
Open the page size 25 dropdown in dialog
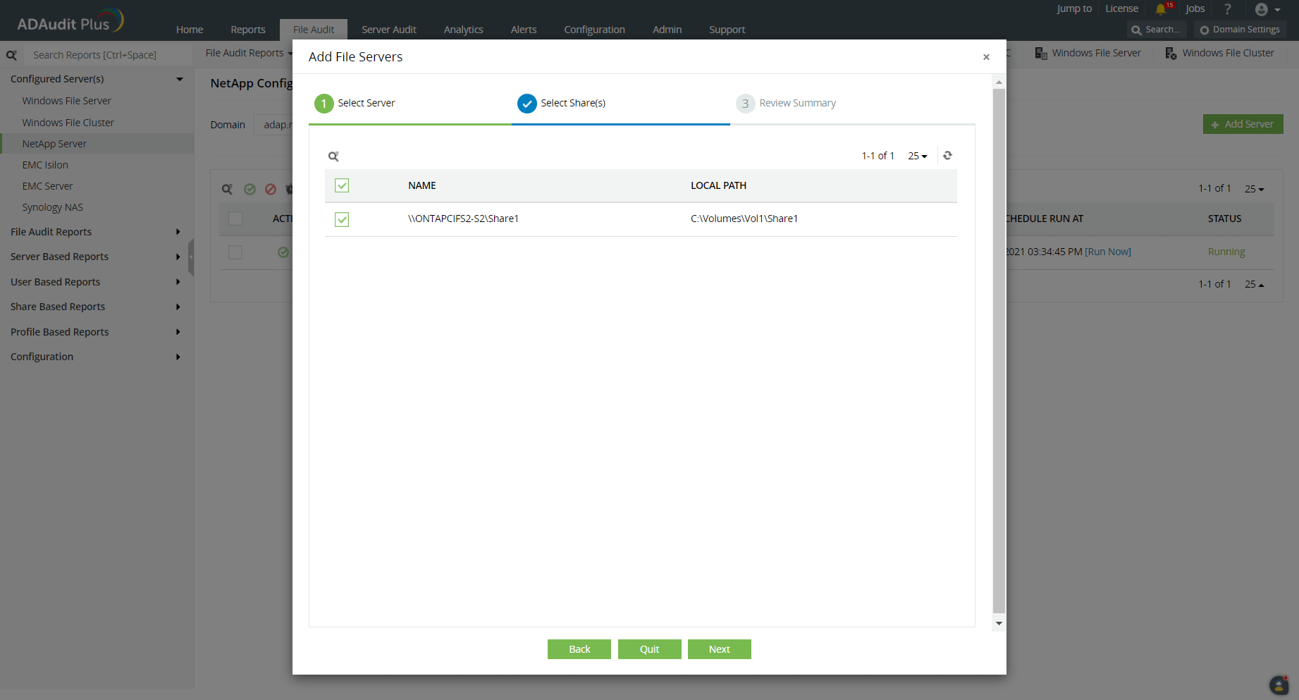pyautogui.click(x=918, y=156)
